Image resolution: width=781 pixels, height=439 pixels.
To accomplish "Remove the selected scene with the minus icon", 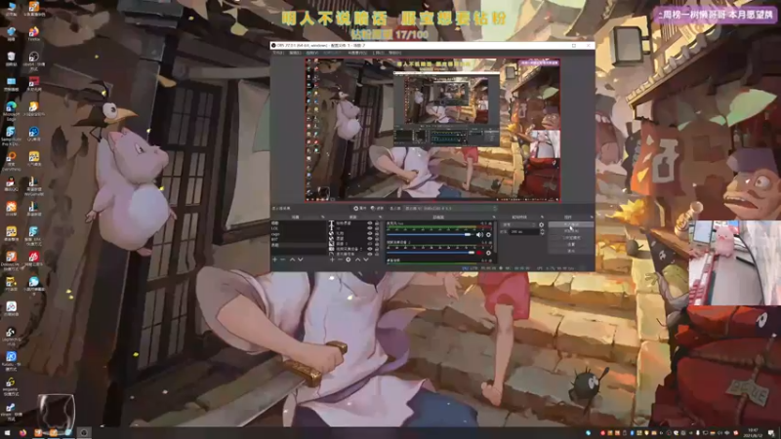I will pyautogui.click(x=282, y=259).
